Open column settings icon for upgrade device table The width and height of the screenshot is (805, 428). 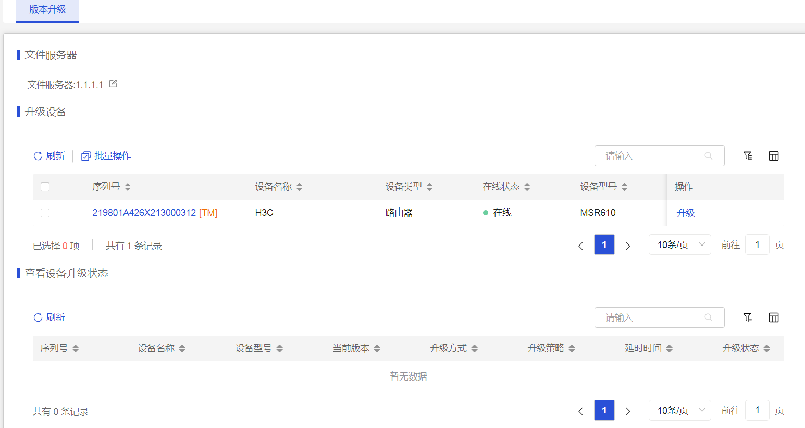tap(774, 156)
